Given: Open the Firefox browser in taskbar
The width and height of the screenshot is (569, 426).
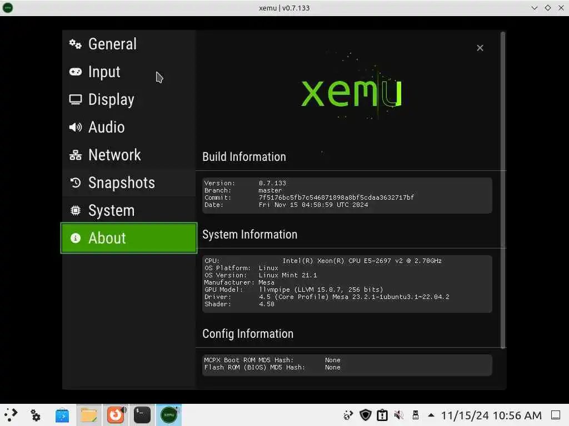Looking at the screenshot, I should 116,415.
